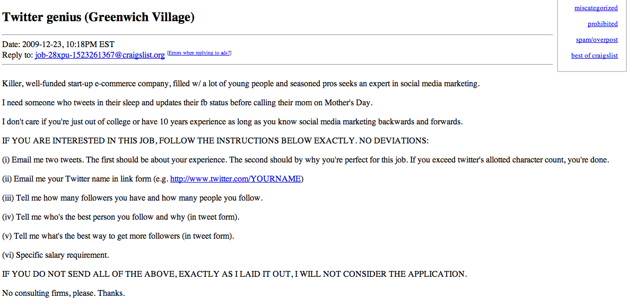
Task: Click instruction (iv) about best person you follow
Action: [121, 217]
